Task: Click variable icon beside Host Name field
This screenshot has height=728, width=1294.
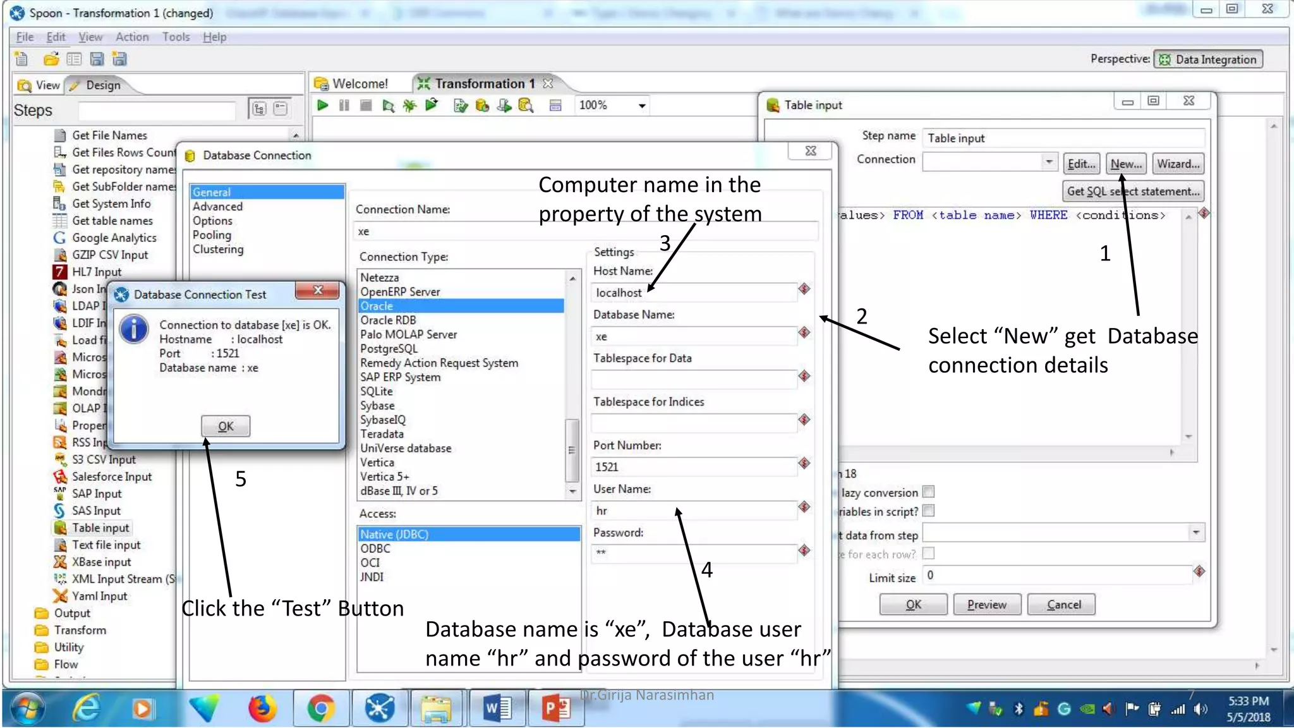Action: pyautogui.click(x=804, y=289)
